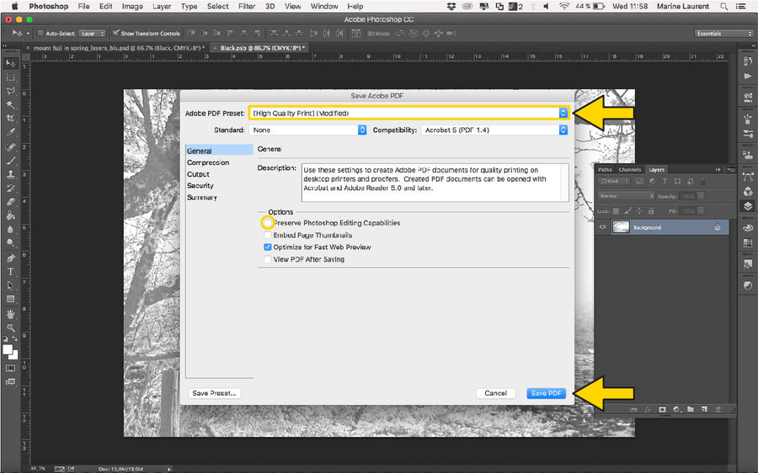Select the Path Selection tool
The height and width of the screenshot is (473, 758).
click(x=10, y=285)
